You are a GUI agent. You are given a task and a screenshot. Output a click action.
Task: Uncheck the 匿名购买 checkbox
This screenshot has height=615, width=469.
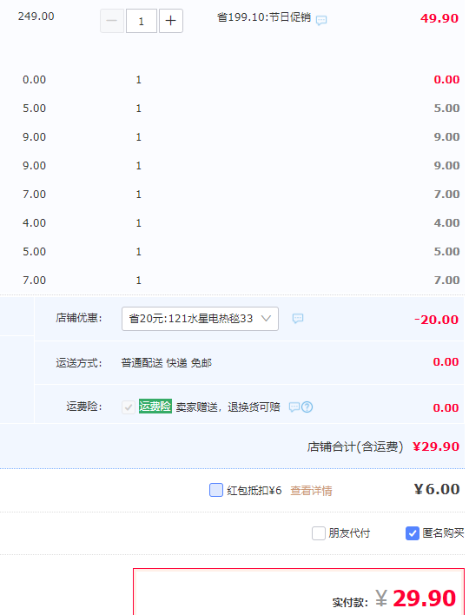point(413,533)
